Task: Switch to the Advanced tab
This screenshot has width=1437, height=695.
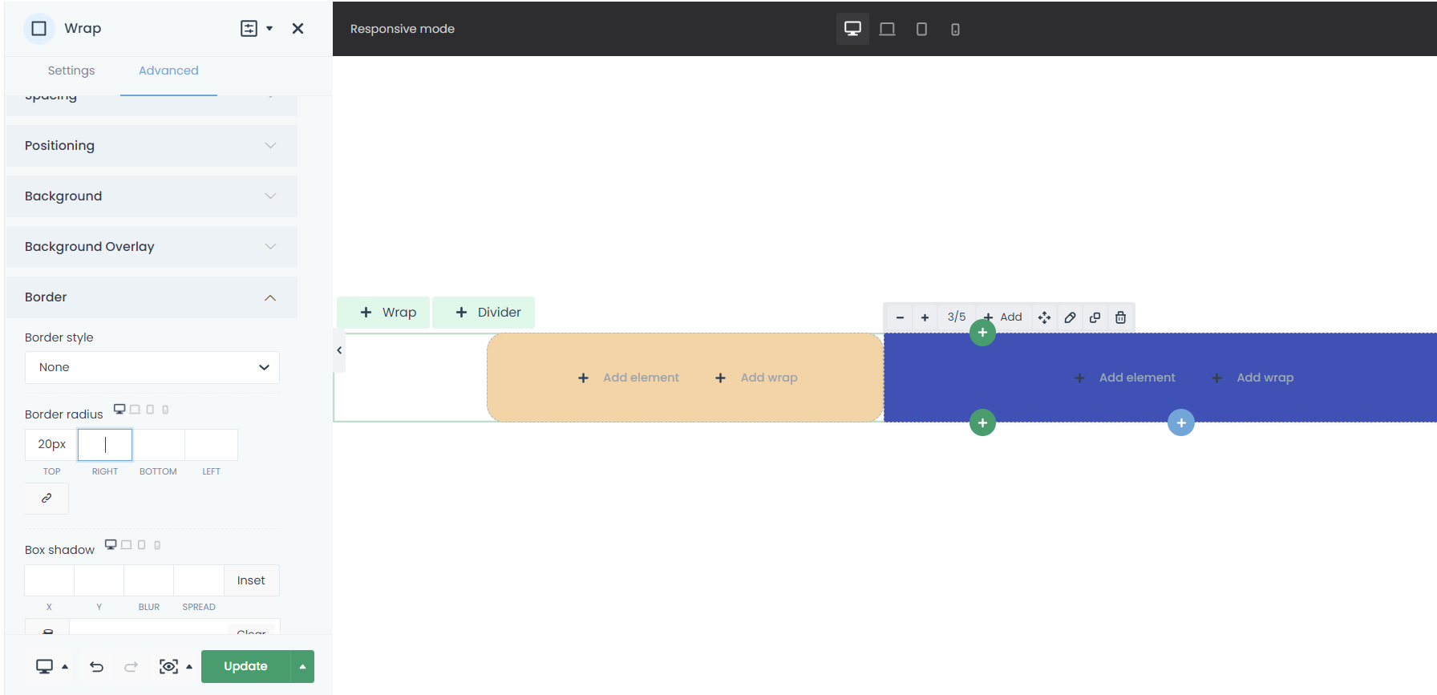Action: 168,71
